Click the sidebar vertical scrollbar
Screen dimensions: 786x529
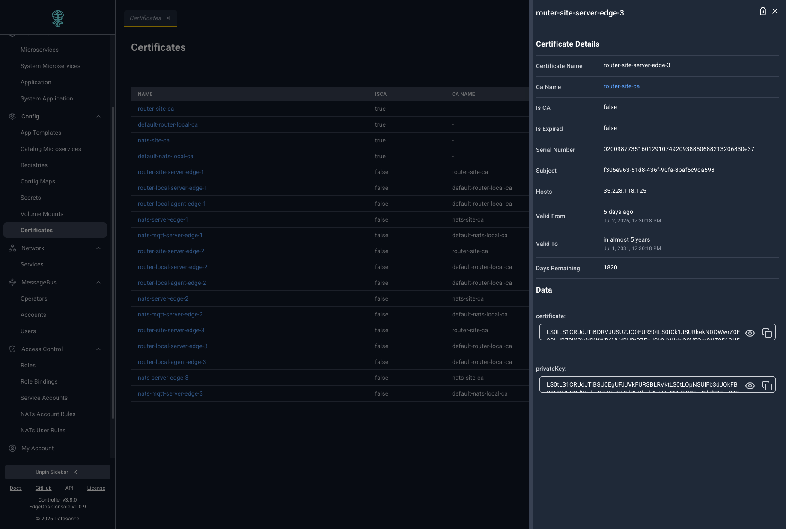[113, 262]
